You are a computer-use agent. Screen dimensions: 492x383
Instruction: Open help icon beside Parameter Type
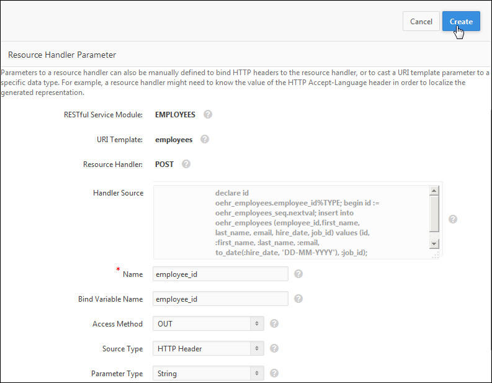click(x=274, y=373)
